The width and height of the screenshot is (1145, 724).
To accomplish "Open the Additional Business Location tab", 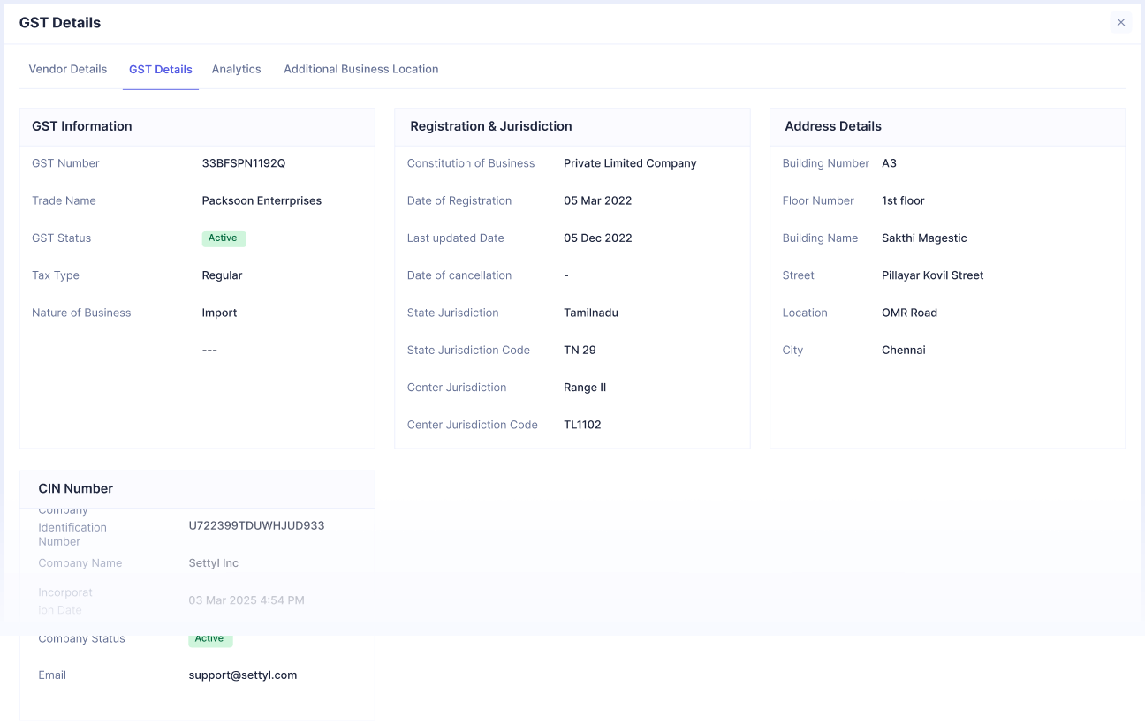I will pos(361,69).
